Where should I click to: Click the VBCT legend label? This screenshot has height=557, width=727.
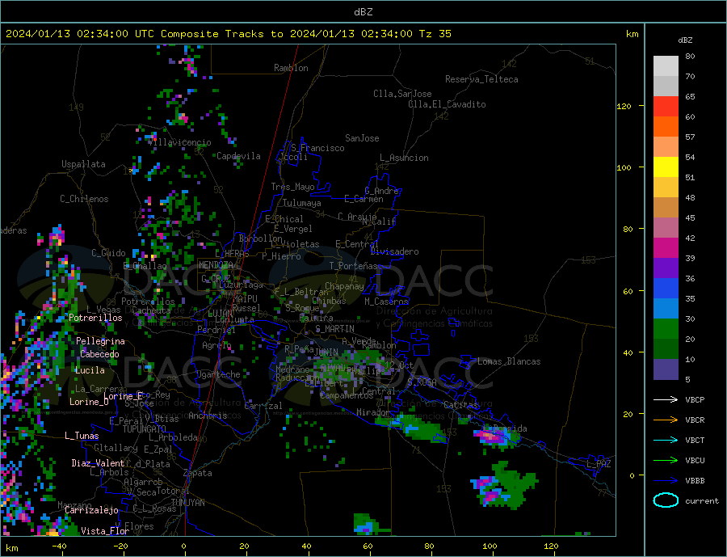(695, 440)
